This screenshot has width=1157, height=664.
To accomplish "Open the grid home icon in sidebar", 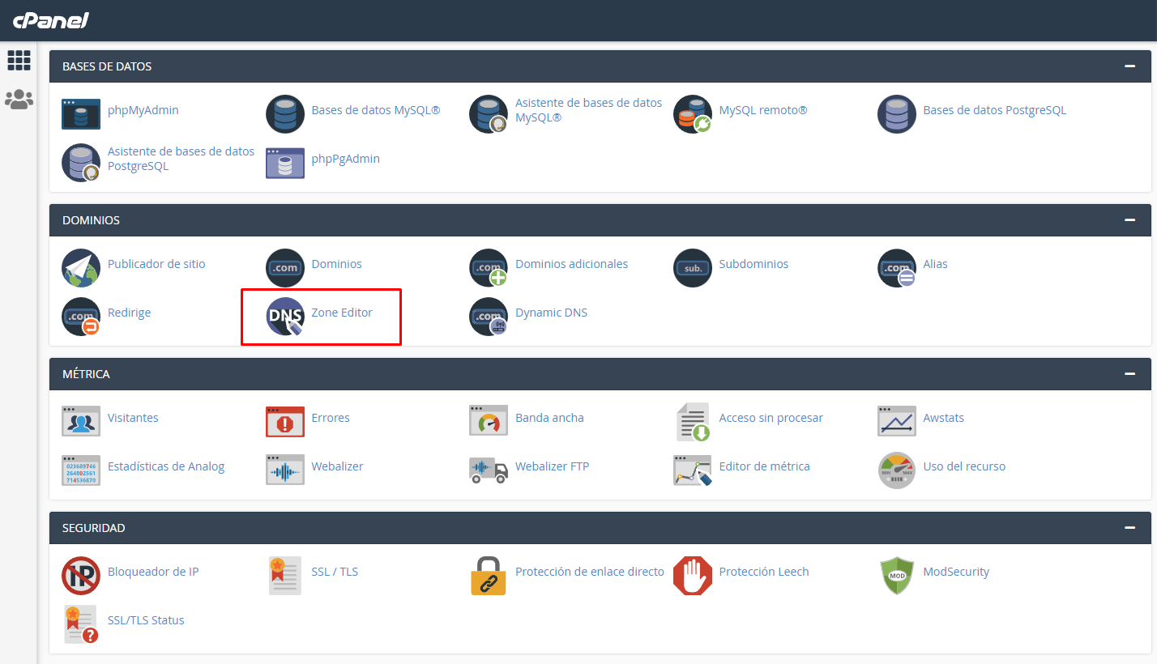I will coord(19,60).
